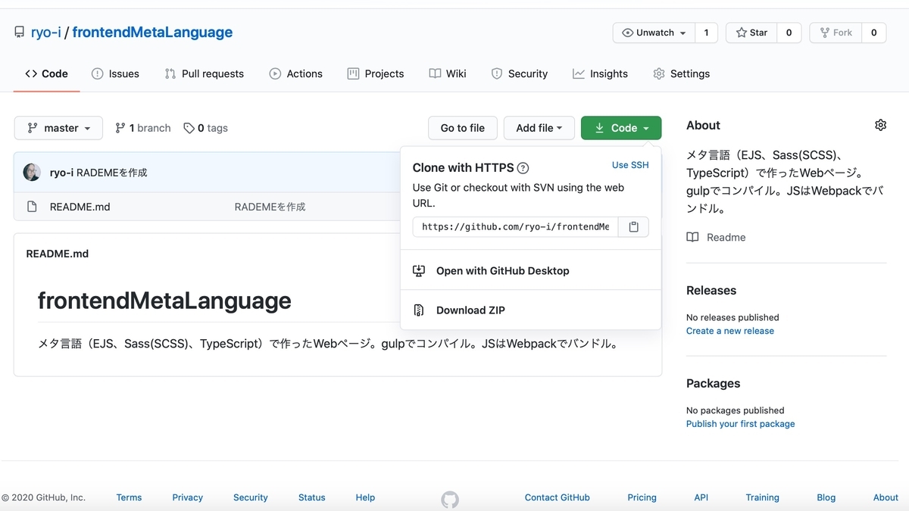Image resolution: width=909 pixels, height=511 pixels.
Task: Click the star count next to Star
Action: click(x=789, y=33)
